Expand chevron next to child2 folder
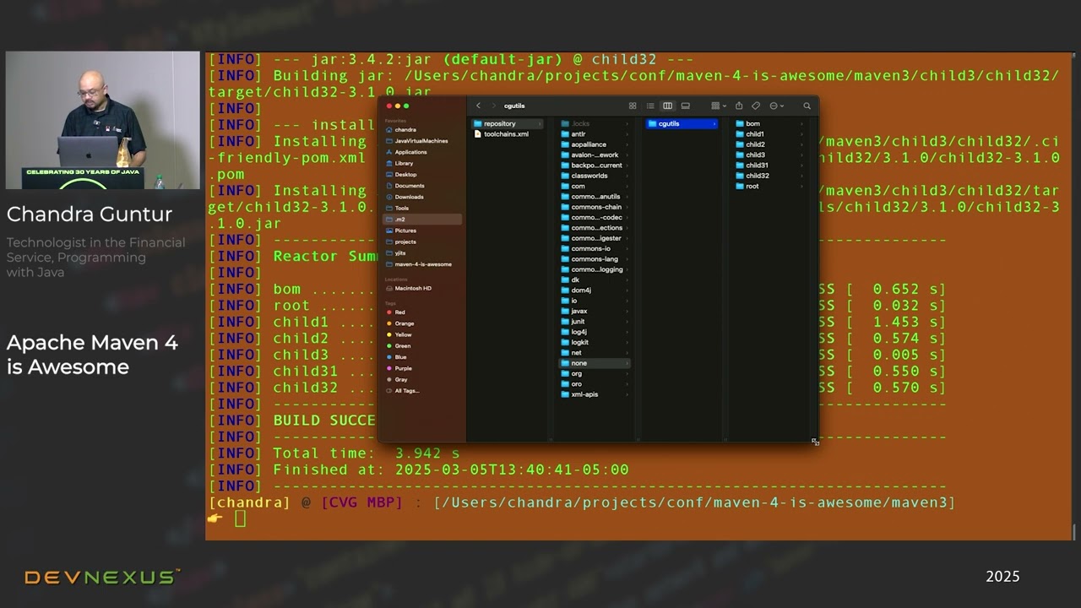This screenshot has height=608, width=1081. click(801, 144)
